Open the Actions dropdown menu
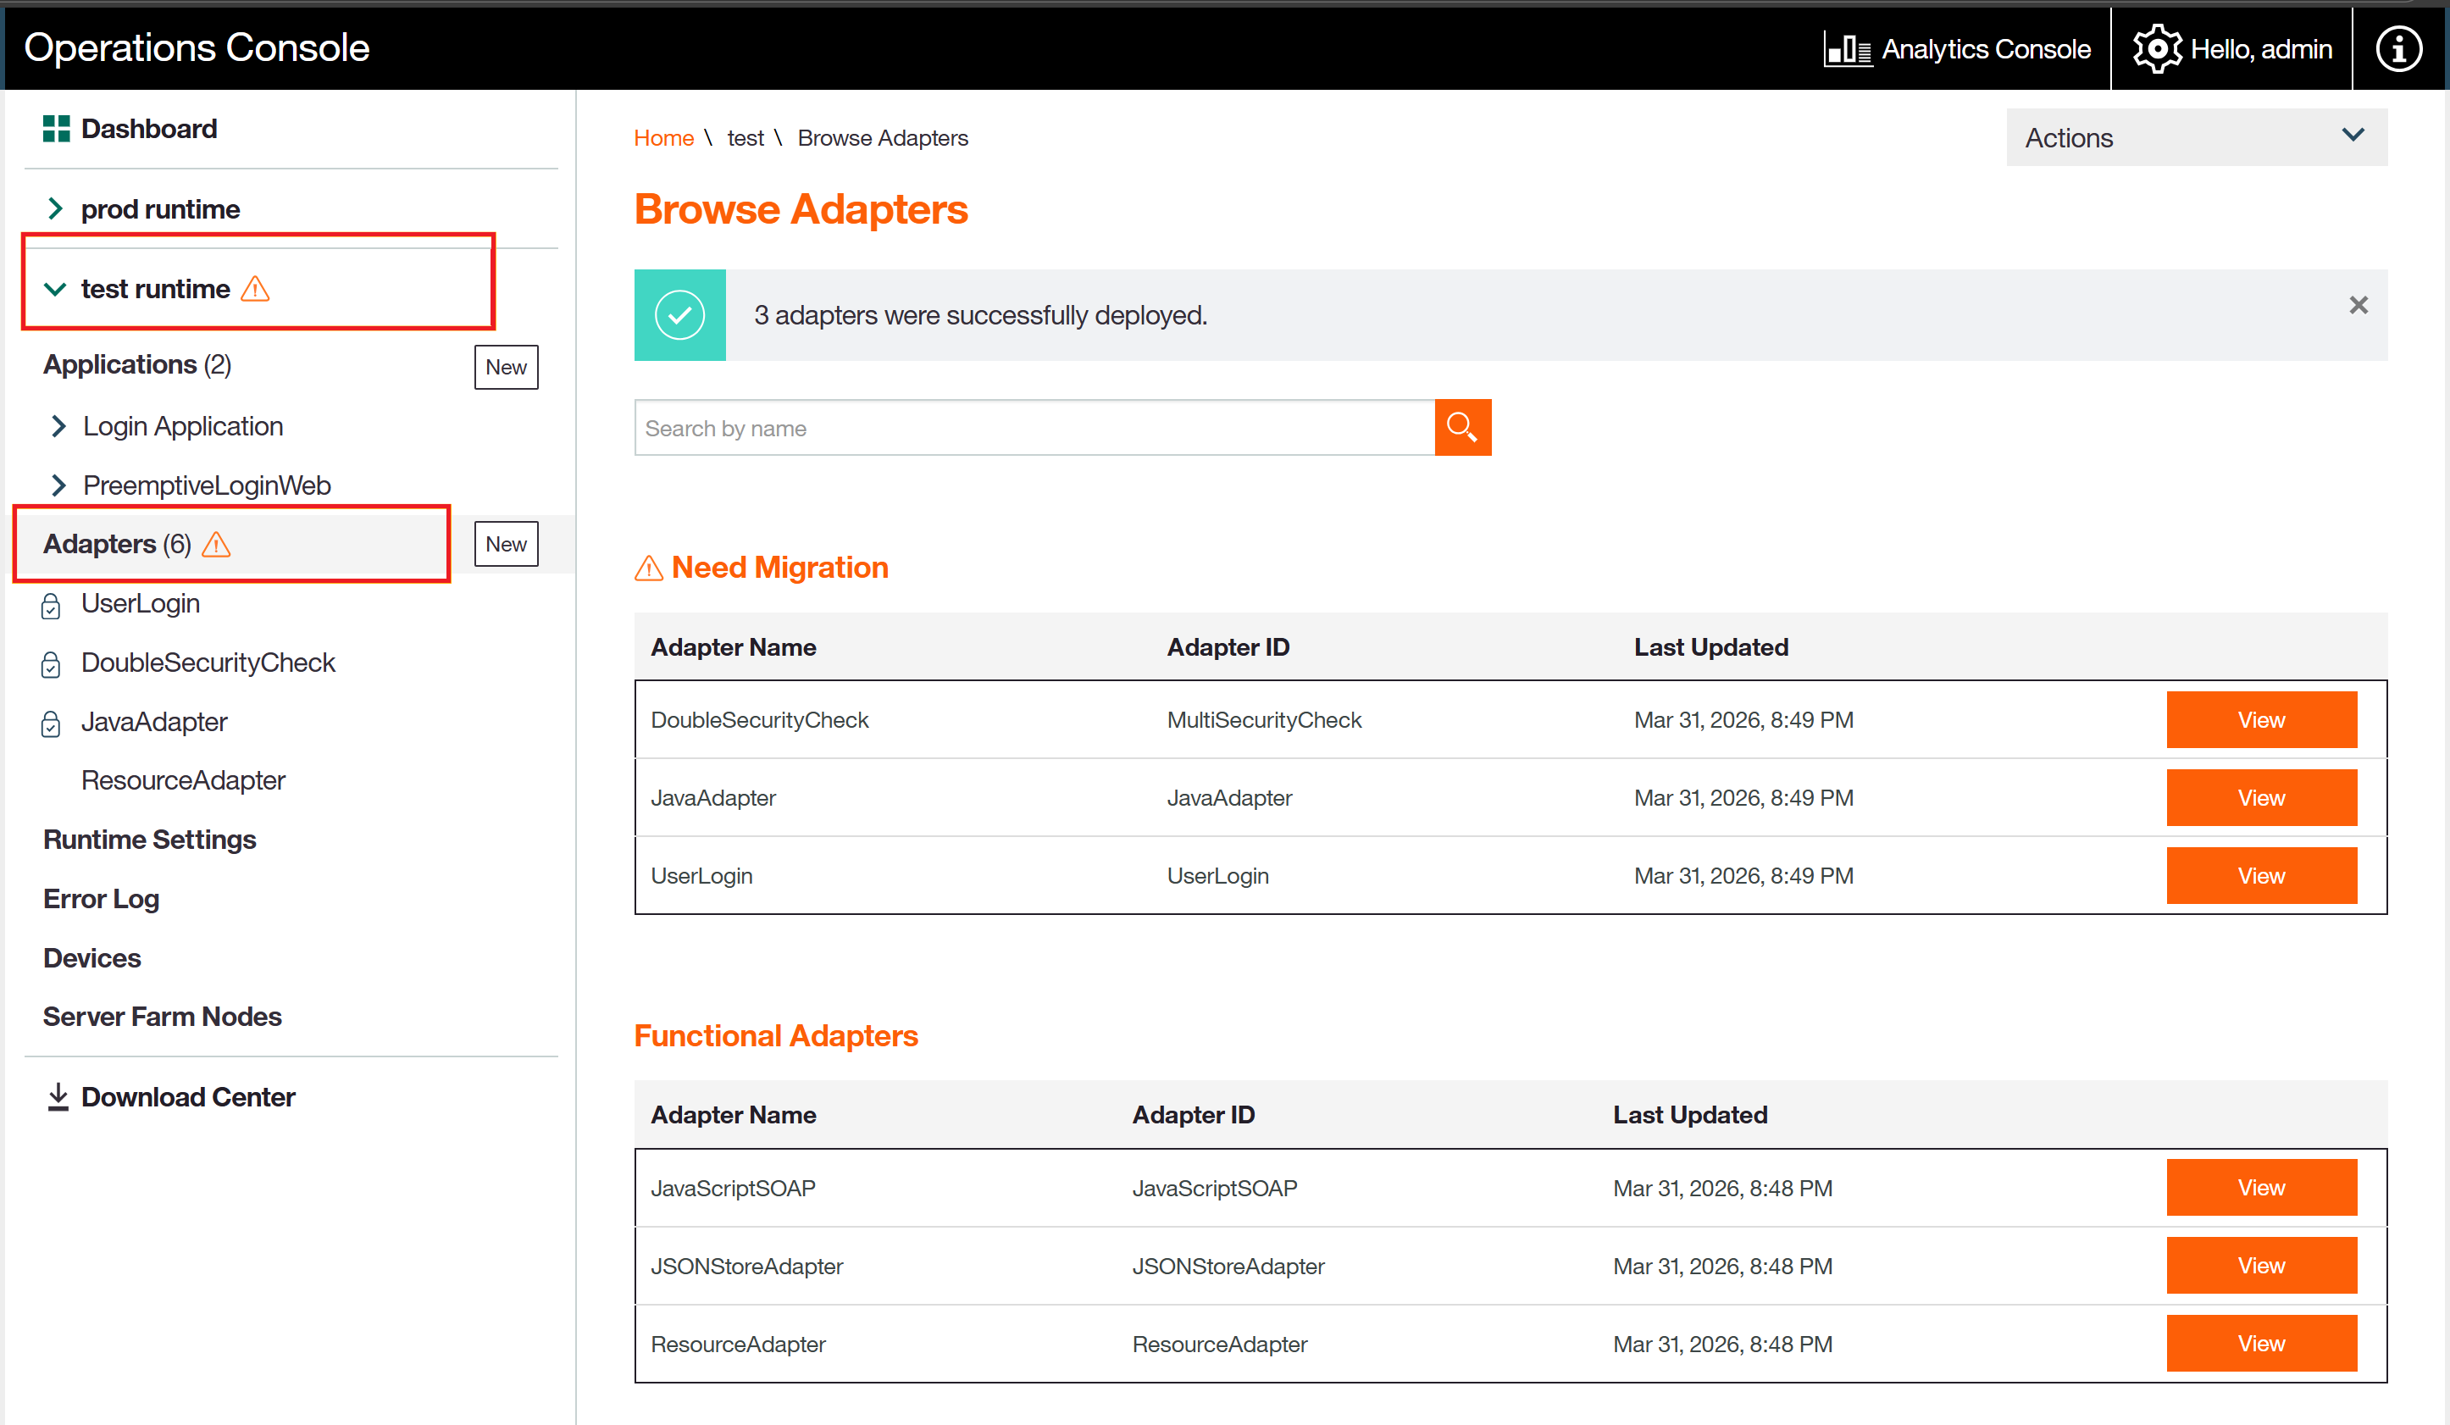This screenshot has height=1425, width=2450. click(2196, 137)
